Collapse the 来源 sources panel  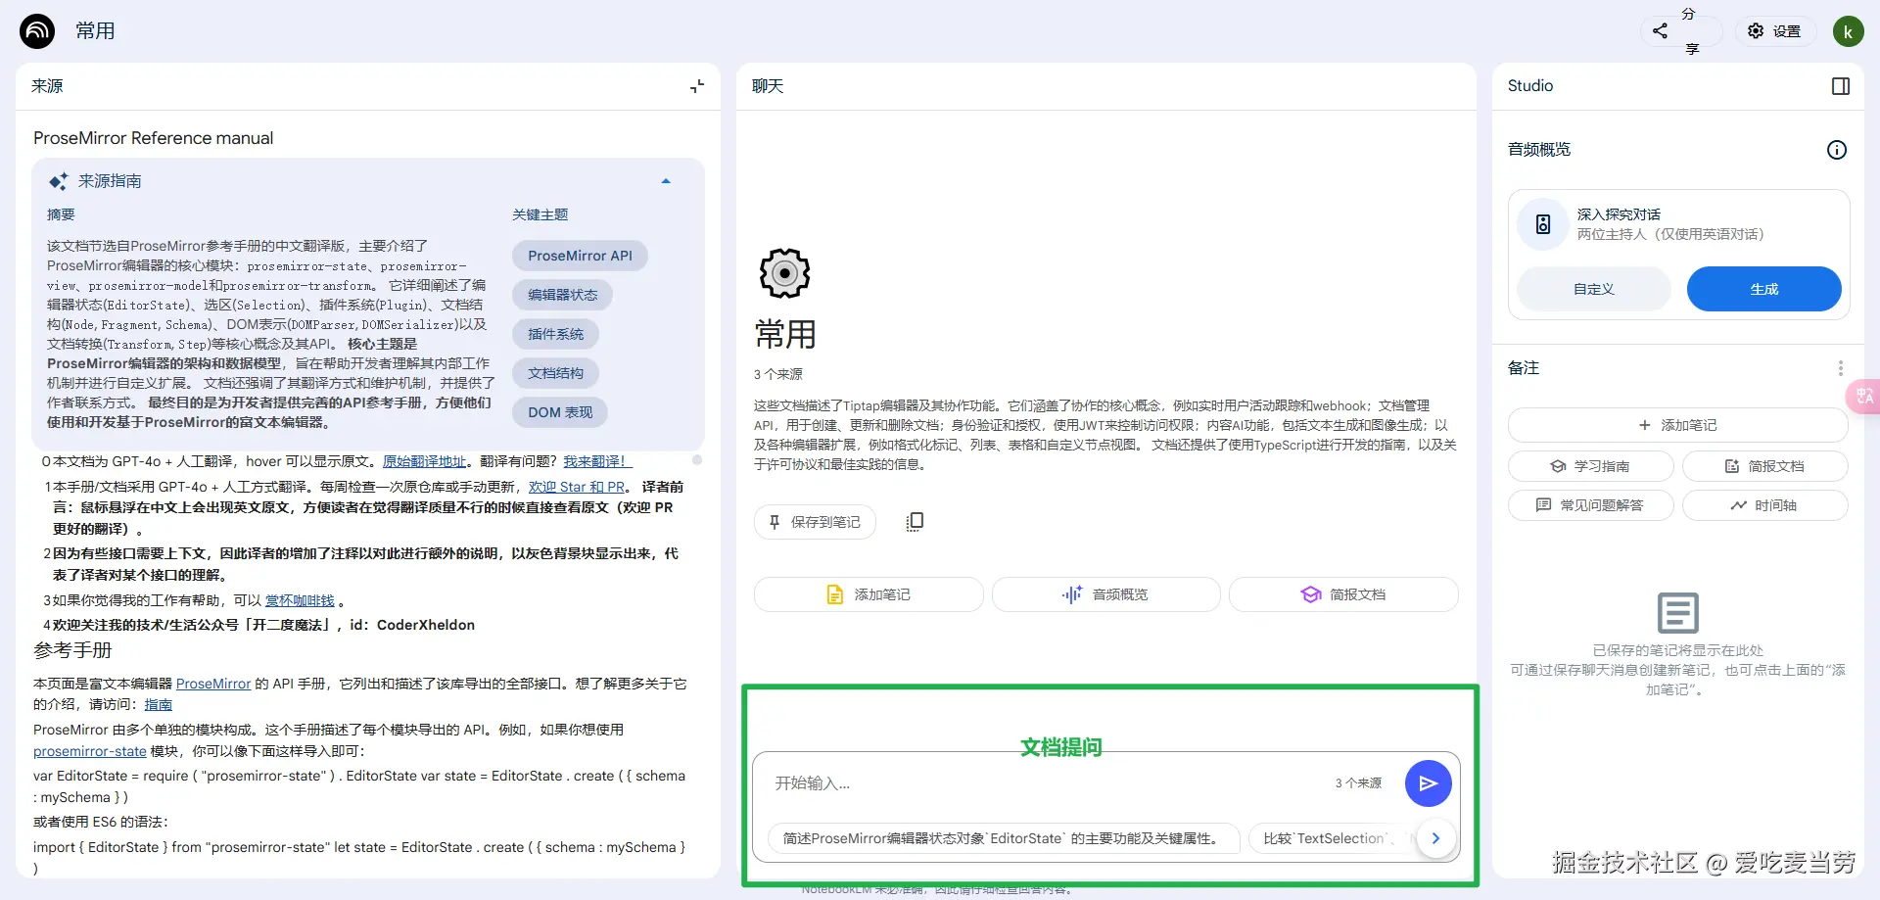(x=697, y=86)
